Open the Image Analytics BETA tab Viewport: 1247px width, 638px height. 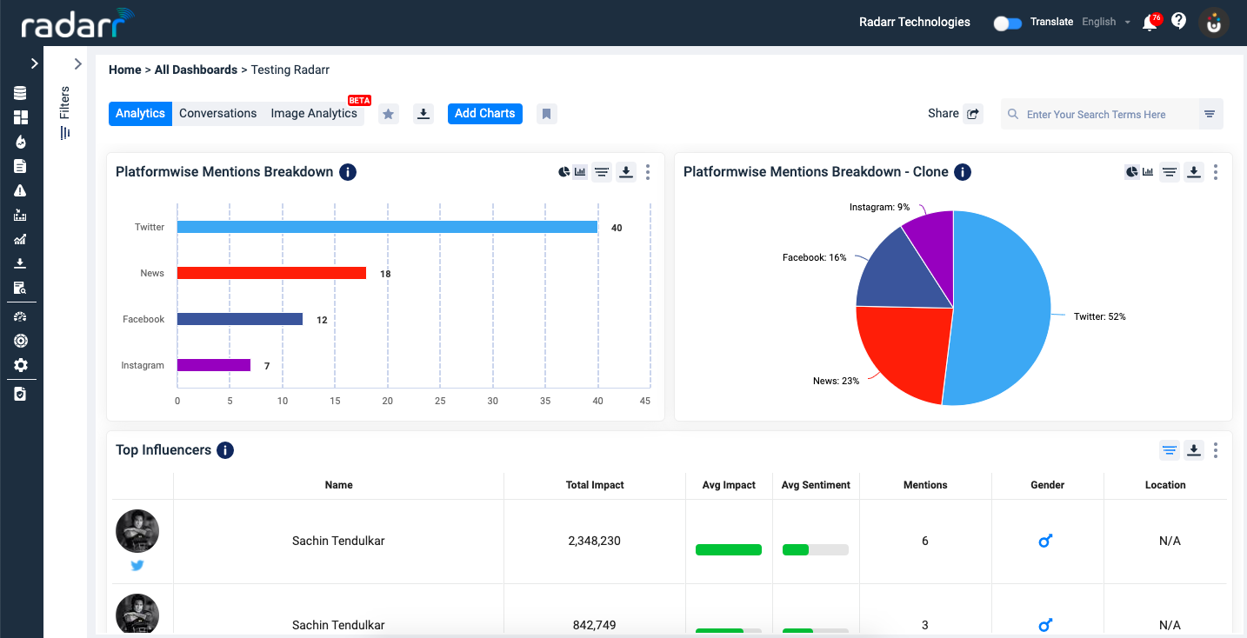pos(313,113)
